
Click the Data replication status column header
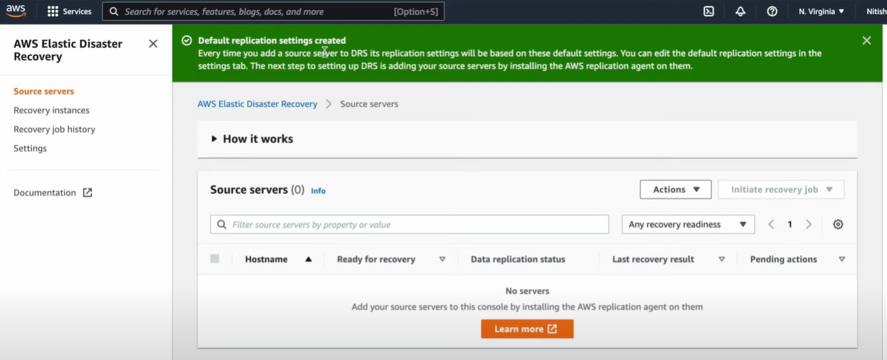(x=518, y=259)
